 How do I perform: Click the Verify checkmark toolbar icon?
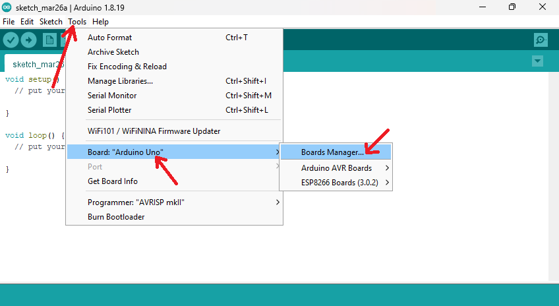coord(11,40)
